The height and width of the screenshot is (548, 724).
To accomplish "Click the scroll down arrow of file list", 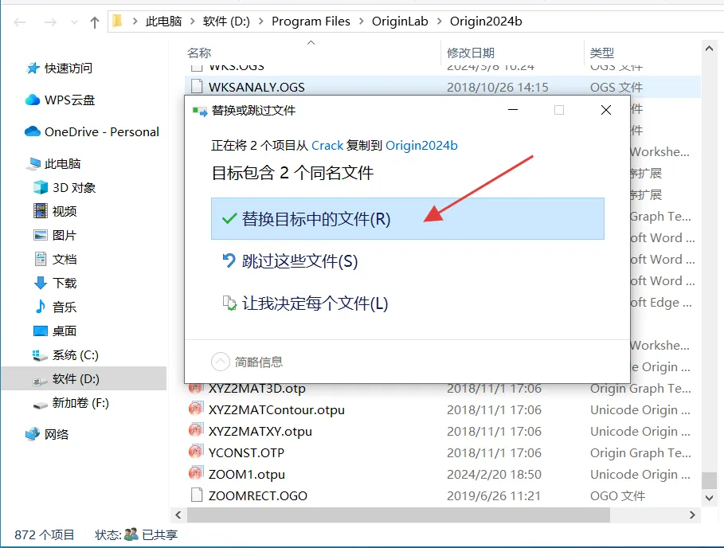I will pyautogui.click(x=709, y=498).
